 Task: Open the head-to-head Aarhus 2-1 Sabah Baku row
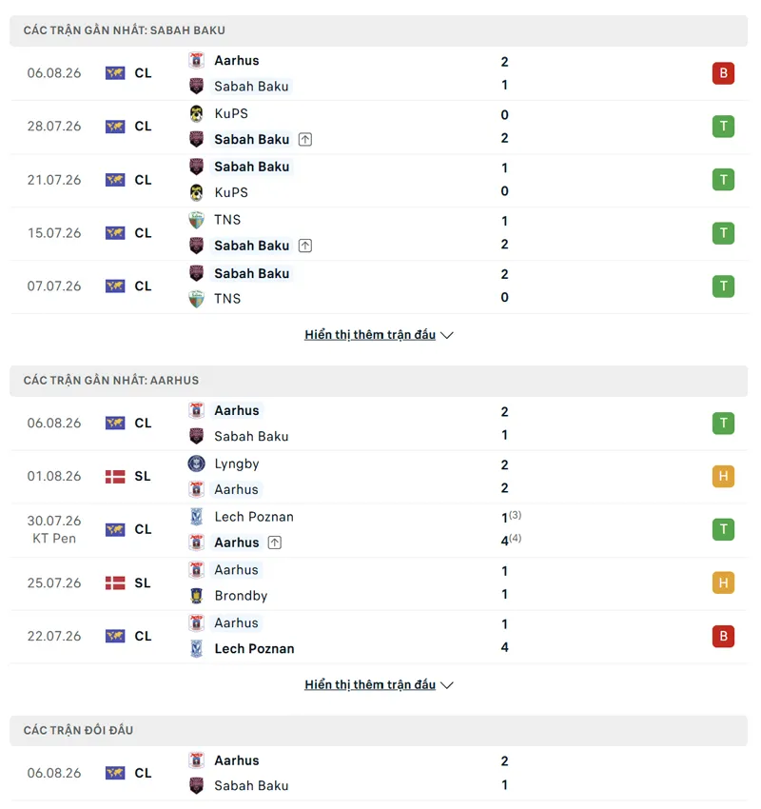point(379,773)
